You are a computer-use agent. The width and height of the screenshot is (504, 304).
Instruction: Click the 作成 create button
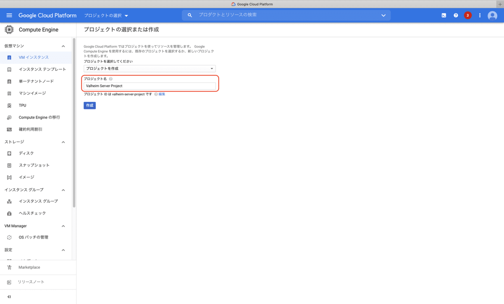(89, 105)
